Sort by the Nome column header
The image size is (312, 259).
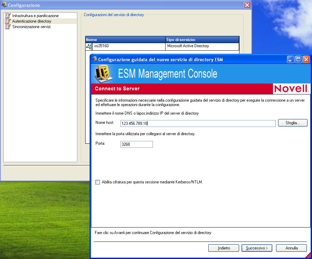pos(125,40)
